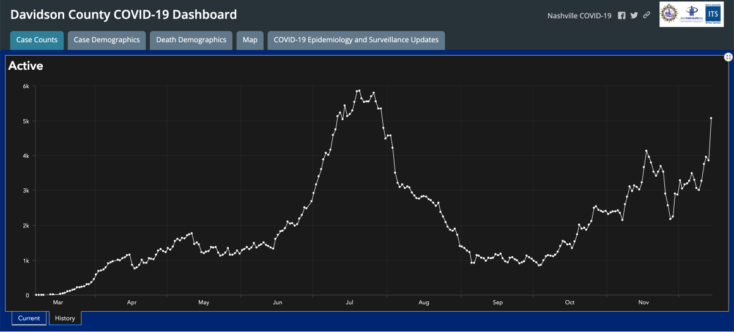
Task: Select the History view tab
Action: coord(65,318)
